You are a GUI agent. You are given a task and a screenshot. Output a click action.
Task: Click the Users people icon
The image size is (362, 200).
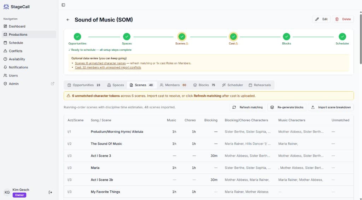5,75
